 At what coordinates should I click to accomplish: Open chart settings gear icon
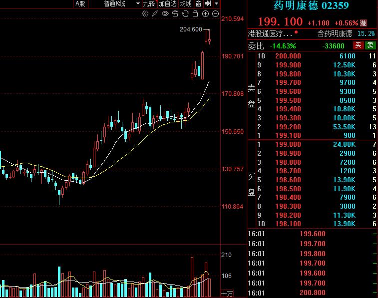(145, 14)
